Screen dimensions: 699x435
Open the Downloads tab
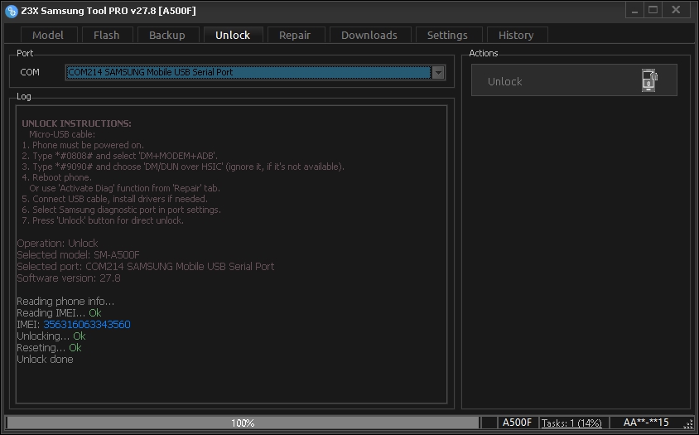point(369,36)
